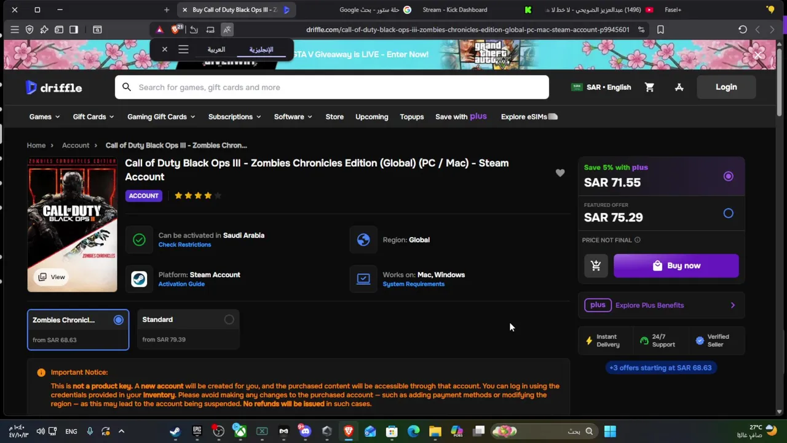Viewport: 787px width, 443px height.
Task: Expand Explore Plus Benefits arrow
Action: pos(732,305)
